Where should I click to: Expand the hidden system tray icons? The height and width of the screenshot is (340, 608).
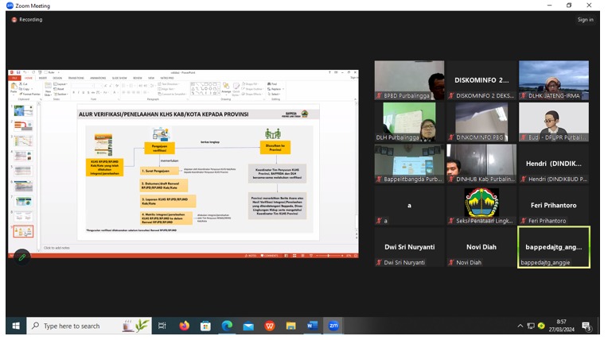pos(520,326)
